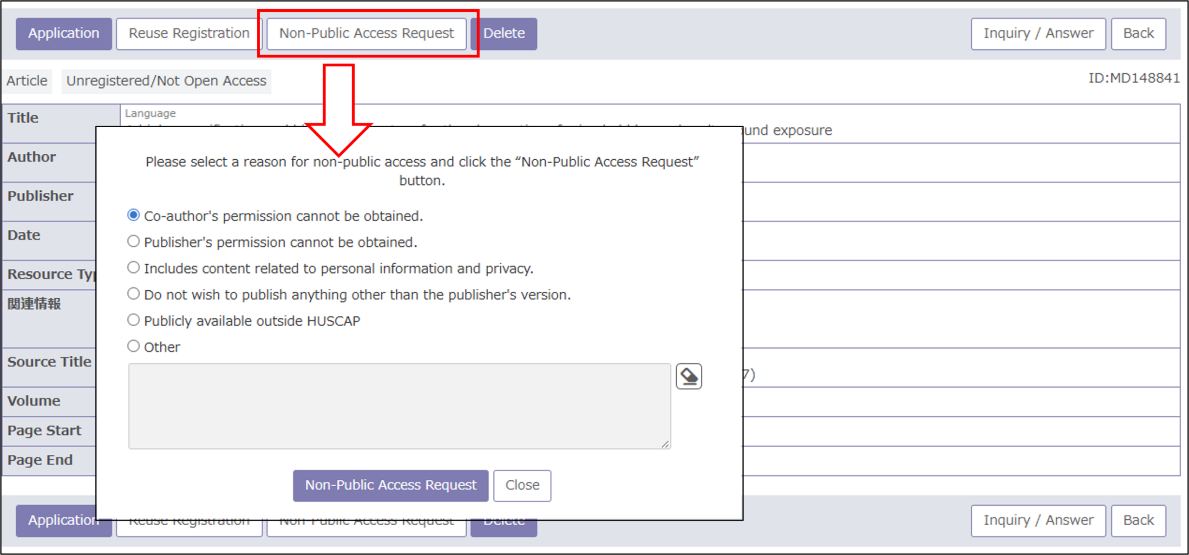The image size is (1189, 555).
Task: Click the reason text area in dialog
Action: [399, 406]
